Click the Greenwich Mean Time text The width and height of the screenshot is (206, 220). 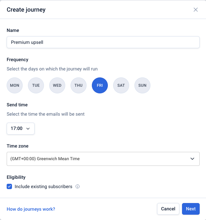point(58,159)
